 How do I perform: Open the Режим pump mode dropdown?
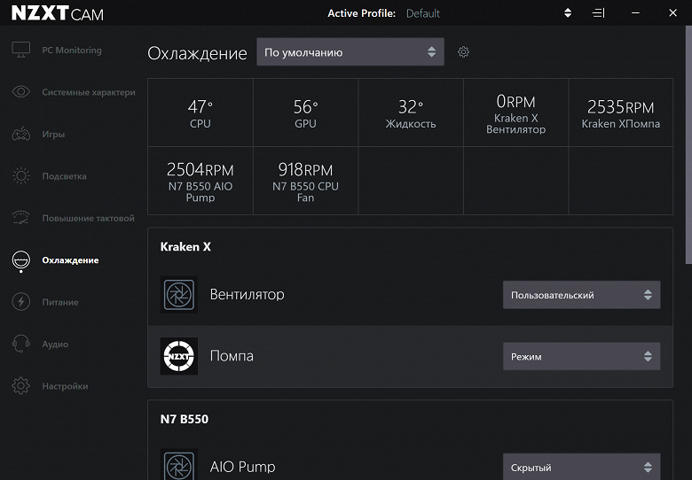pos(581,357)
